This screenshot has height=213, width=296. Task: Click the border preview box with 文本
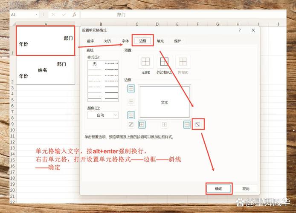165,102
